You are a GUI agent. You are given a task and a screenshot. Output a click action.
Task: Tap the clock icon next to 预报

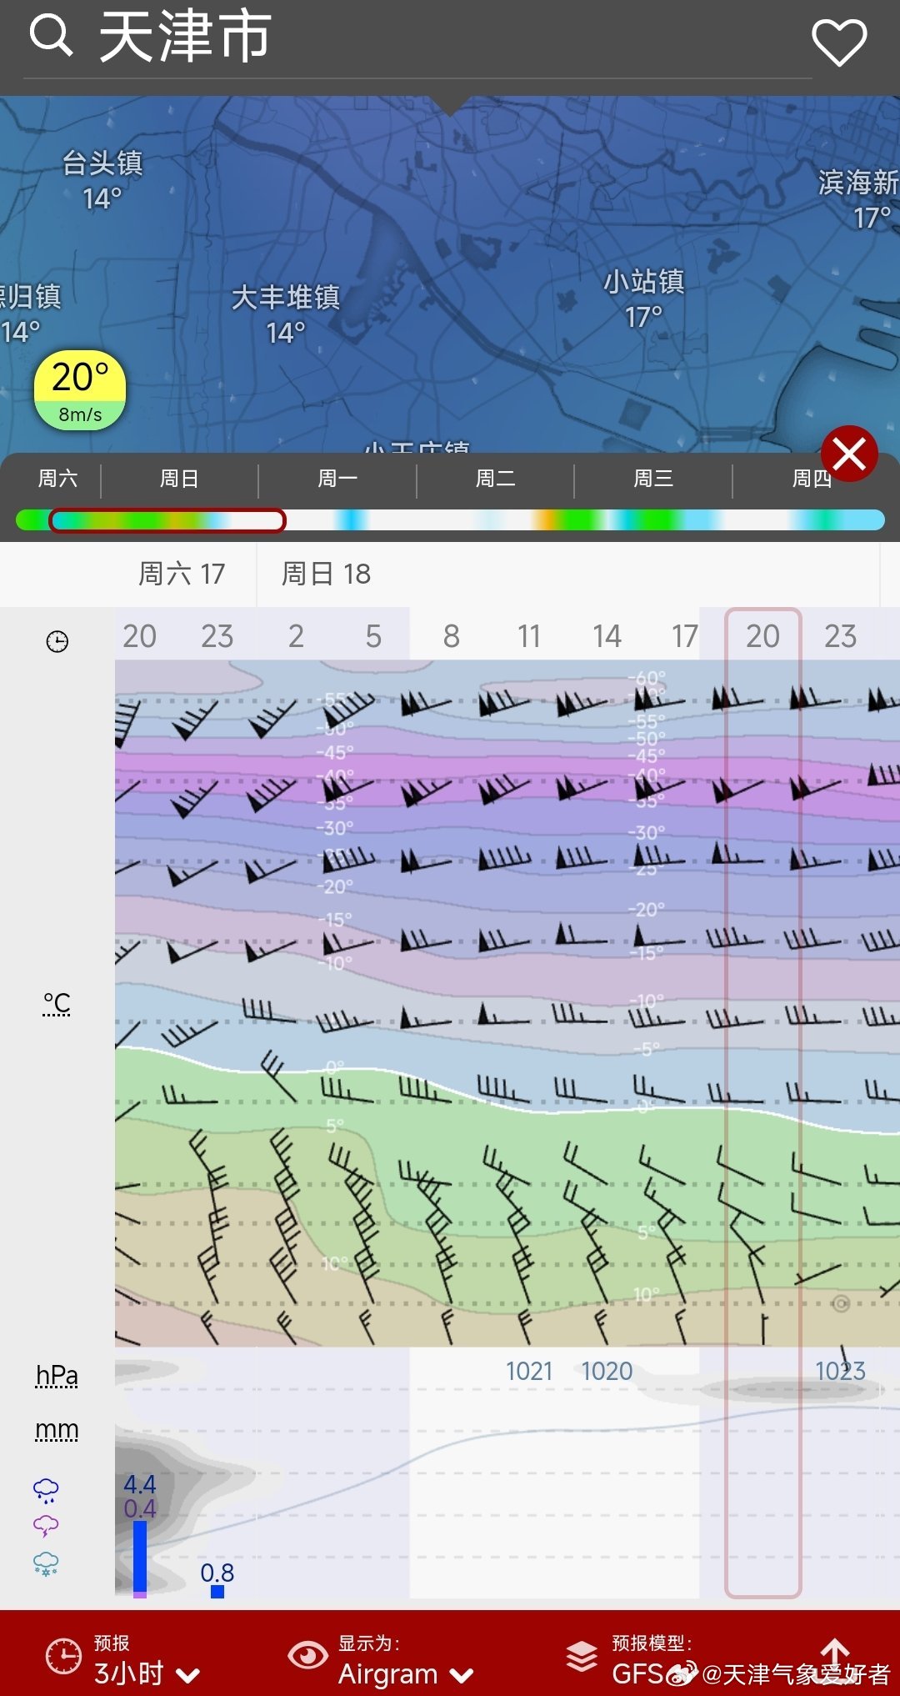63,1656
